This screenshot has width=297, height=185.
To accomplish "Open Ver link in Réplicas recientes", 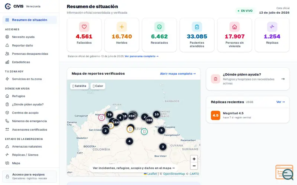I will click(280, 102).
